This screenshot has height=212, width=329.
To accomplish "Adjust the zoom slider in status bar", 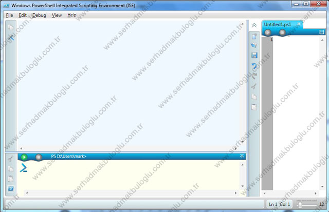I will point(300,205).
